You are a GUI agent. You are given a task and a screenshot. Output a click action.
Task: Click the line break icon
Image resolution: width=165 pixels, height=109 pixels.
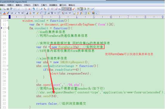[15, 13]
